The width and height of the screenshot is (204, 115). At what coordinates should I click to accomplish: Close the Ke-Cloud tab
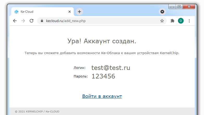(x=70, y=12)
